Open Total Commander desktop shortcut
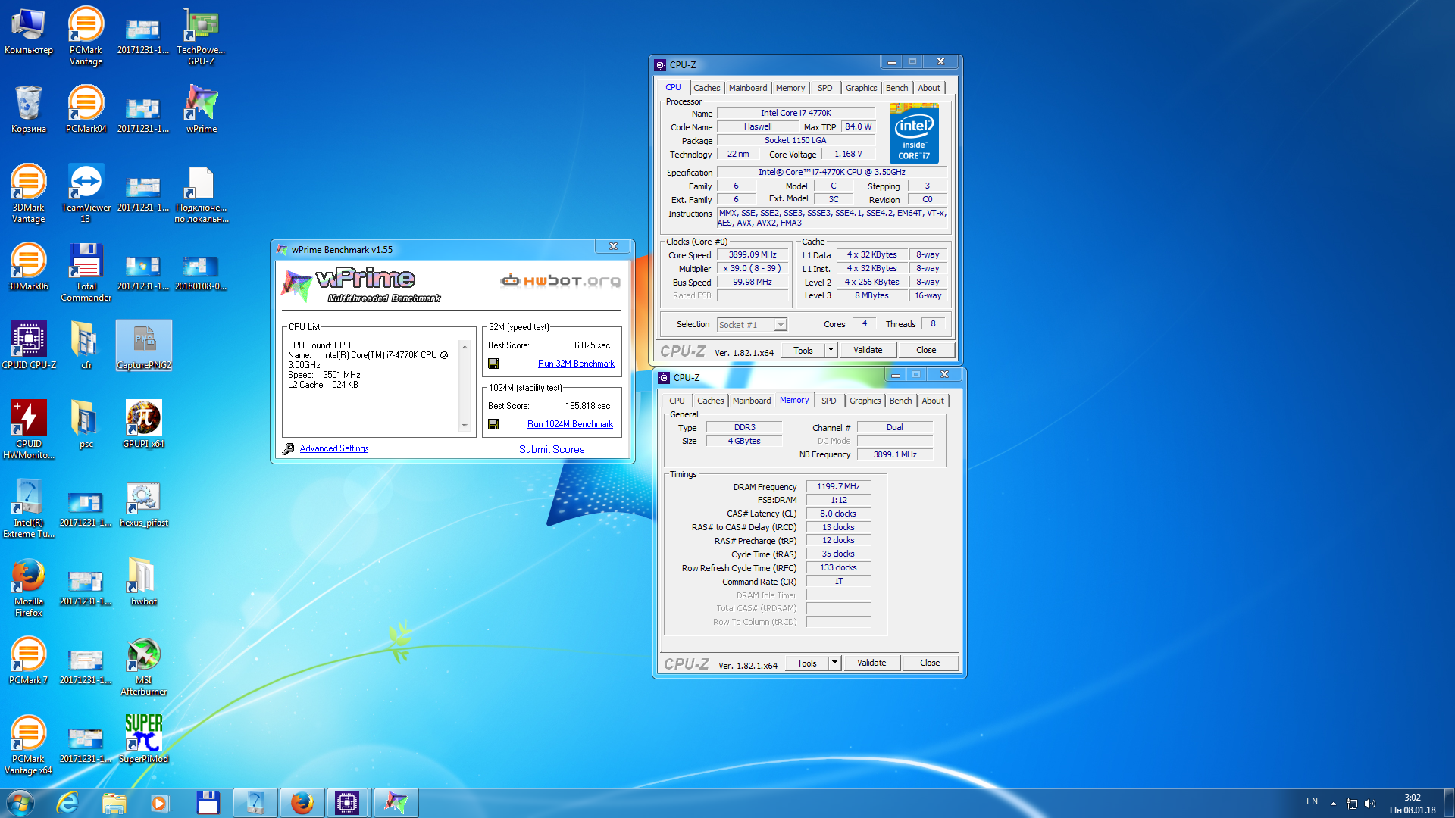1455x818 pixels. coord(86,273)
